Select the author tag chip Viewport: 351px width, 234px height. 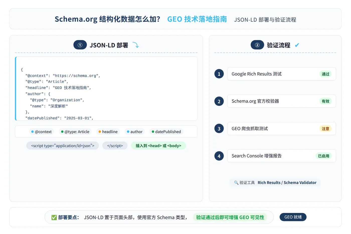tap(135, 132)
